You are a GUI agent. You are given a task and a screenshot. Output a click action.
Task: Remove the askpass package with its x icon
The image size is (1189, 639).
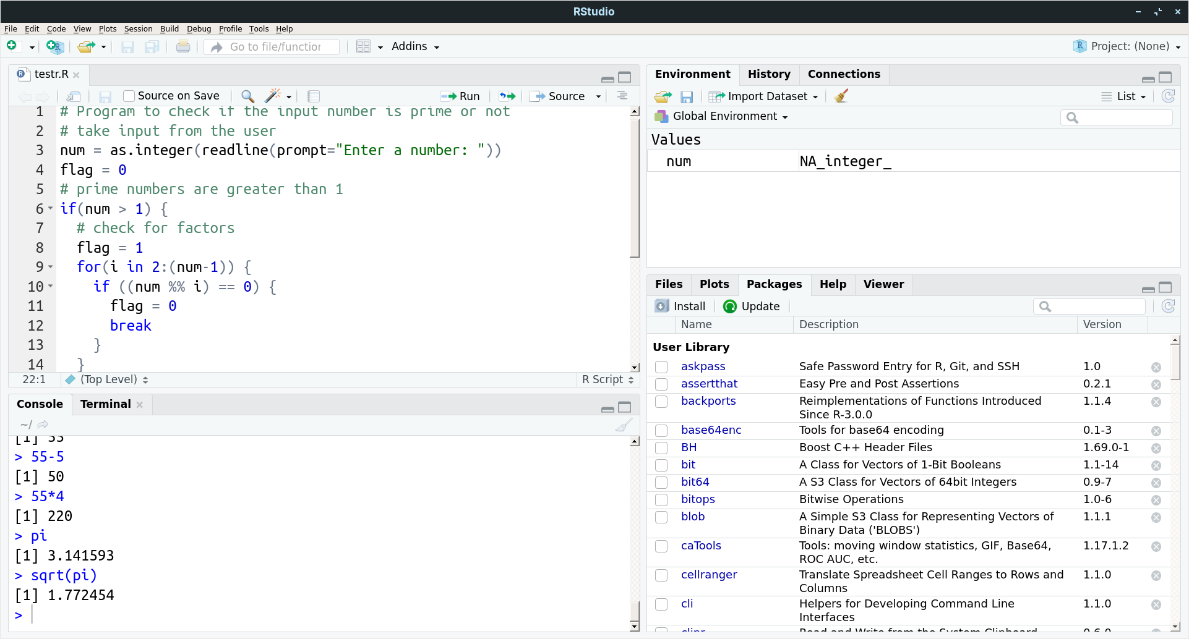click(x=1156, y=367)
